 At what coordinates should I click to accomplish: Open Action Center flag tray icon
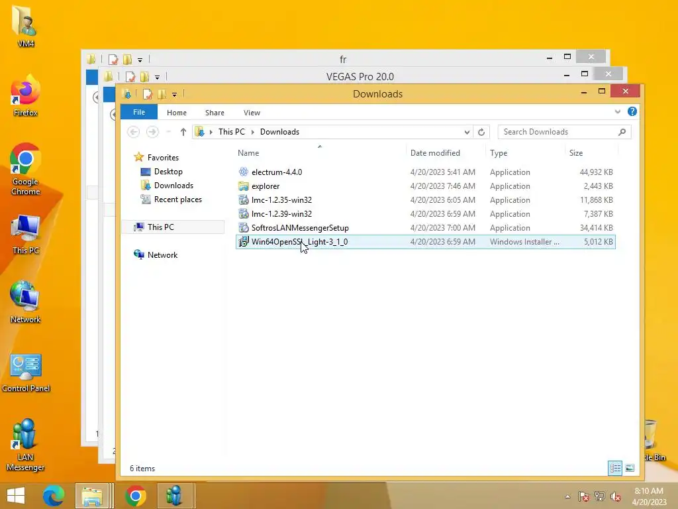click(583, 496)
